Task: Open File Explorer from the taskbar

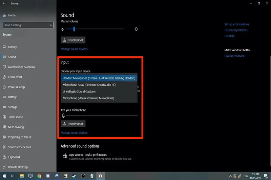Action: click(x=22, y=176)
